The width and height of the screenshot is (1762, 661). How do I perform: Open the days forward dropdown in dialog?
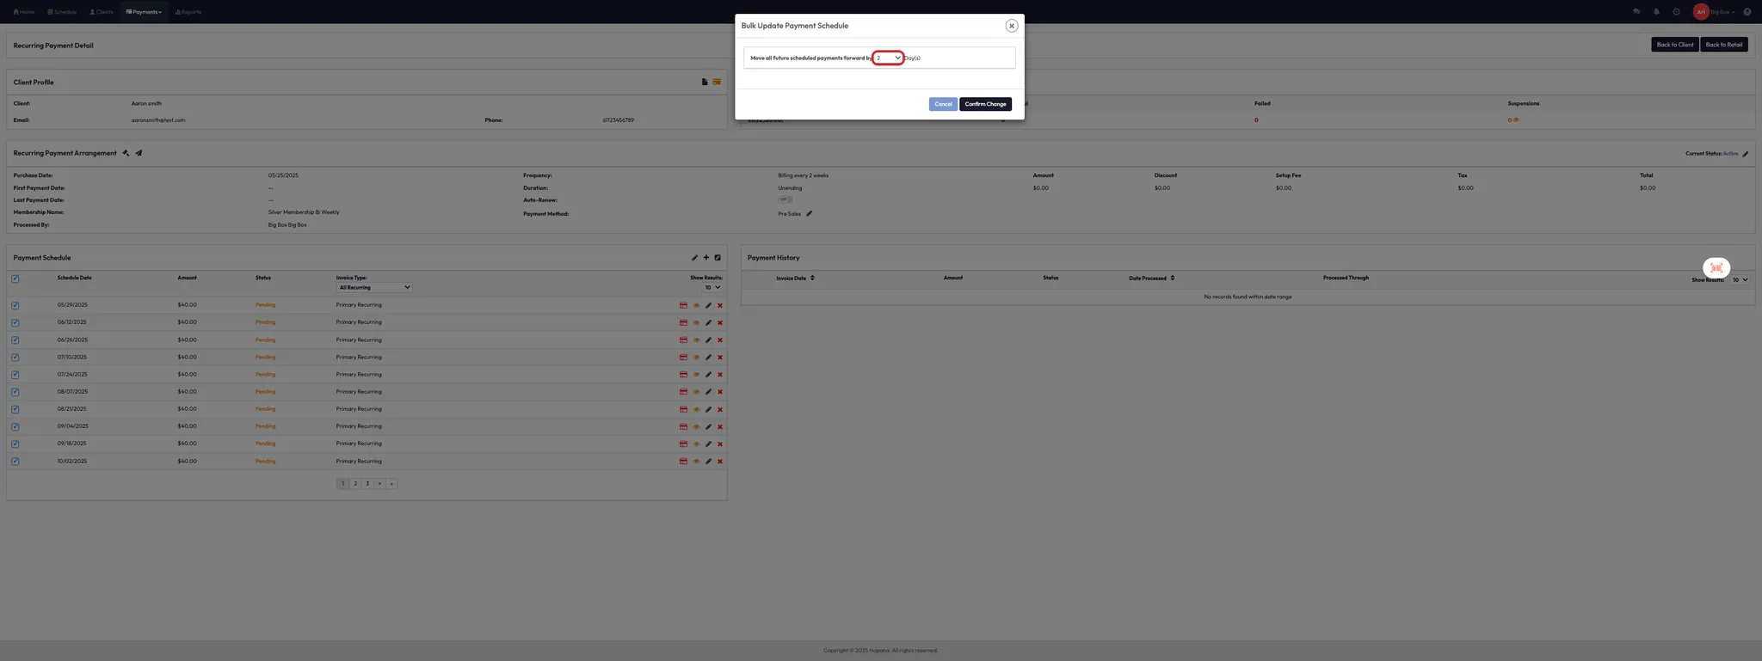coord(888,58)
